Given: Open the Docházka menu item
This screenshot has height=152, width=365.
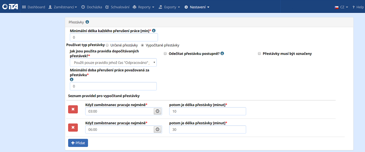Looking at the screenshot, I should pyautogui.click(x=92, y=7).
